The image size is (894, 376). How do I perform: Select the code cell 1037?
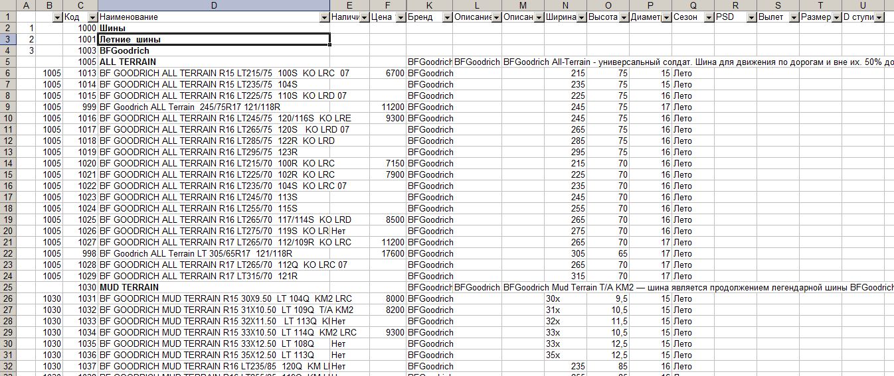[80, 366]
